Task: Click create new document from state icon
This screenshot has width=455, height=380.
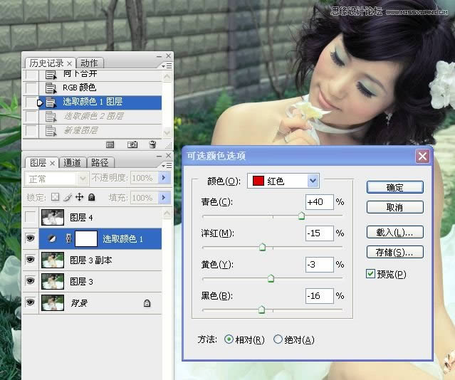Action: point(110,144)
